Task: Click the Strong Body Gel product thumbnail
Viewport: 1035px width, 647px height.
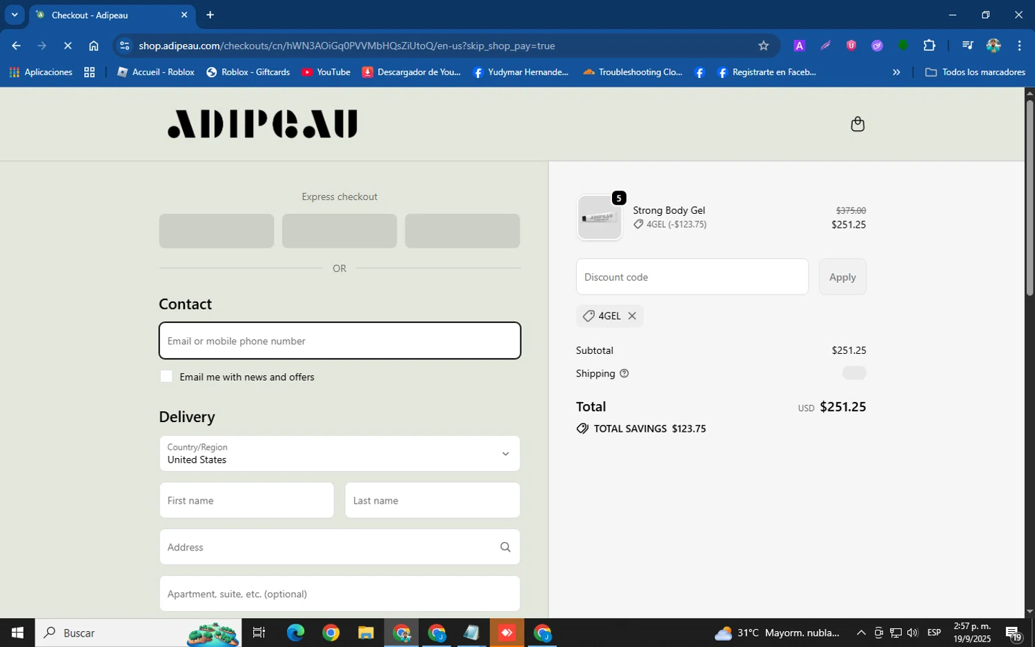Action: click(x=599, y=217)
